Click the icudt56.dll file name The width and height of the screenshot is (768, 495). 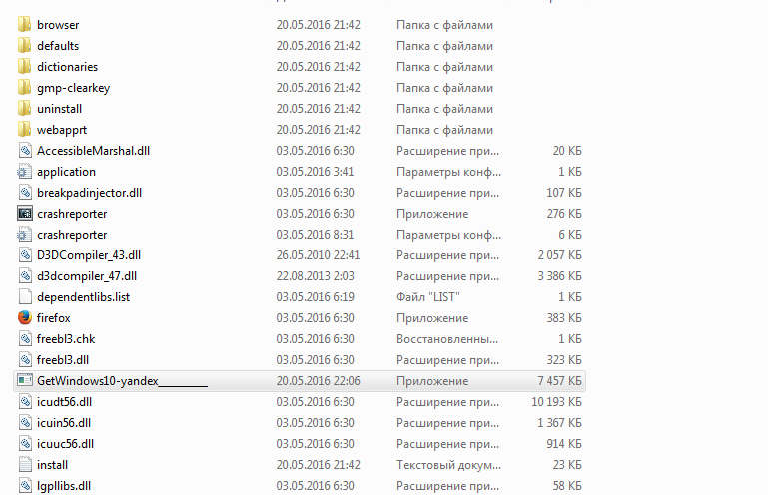pos(64,402)
